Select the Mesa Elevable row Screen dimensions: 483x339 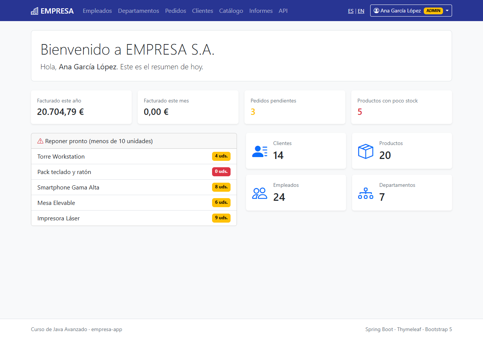(x=134, y=203)
